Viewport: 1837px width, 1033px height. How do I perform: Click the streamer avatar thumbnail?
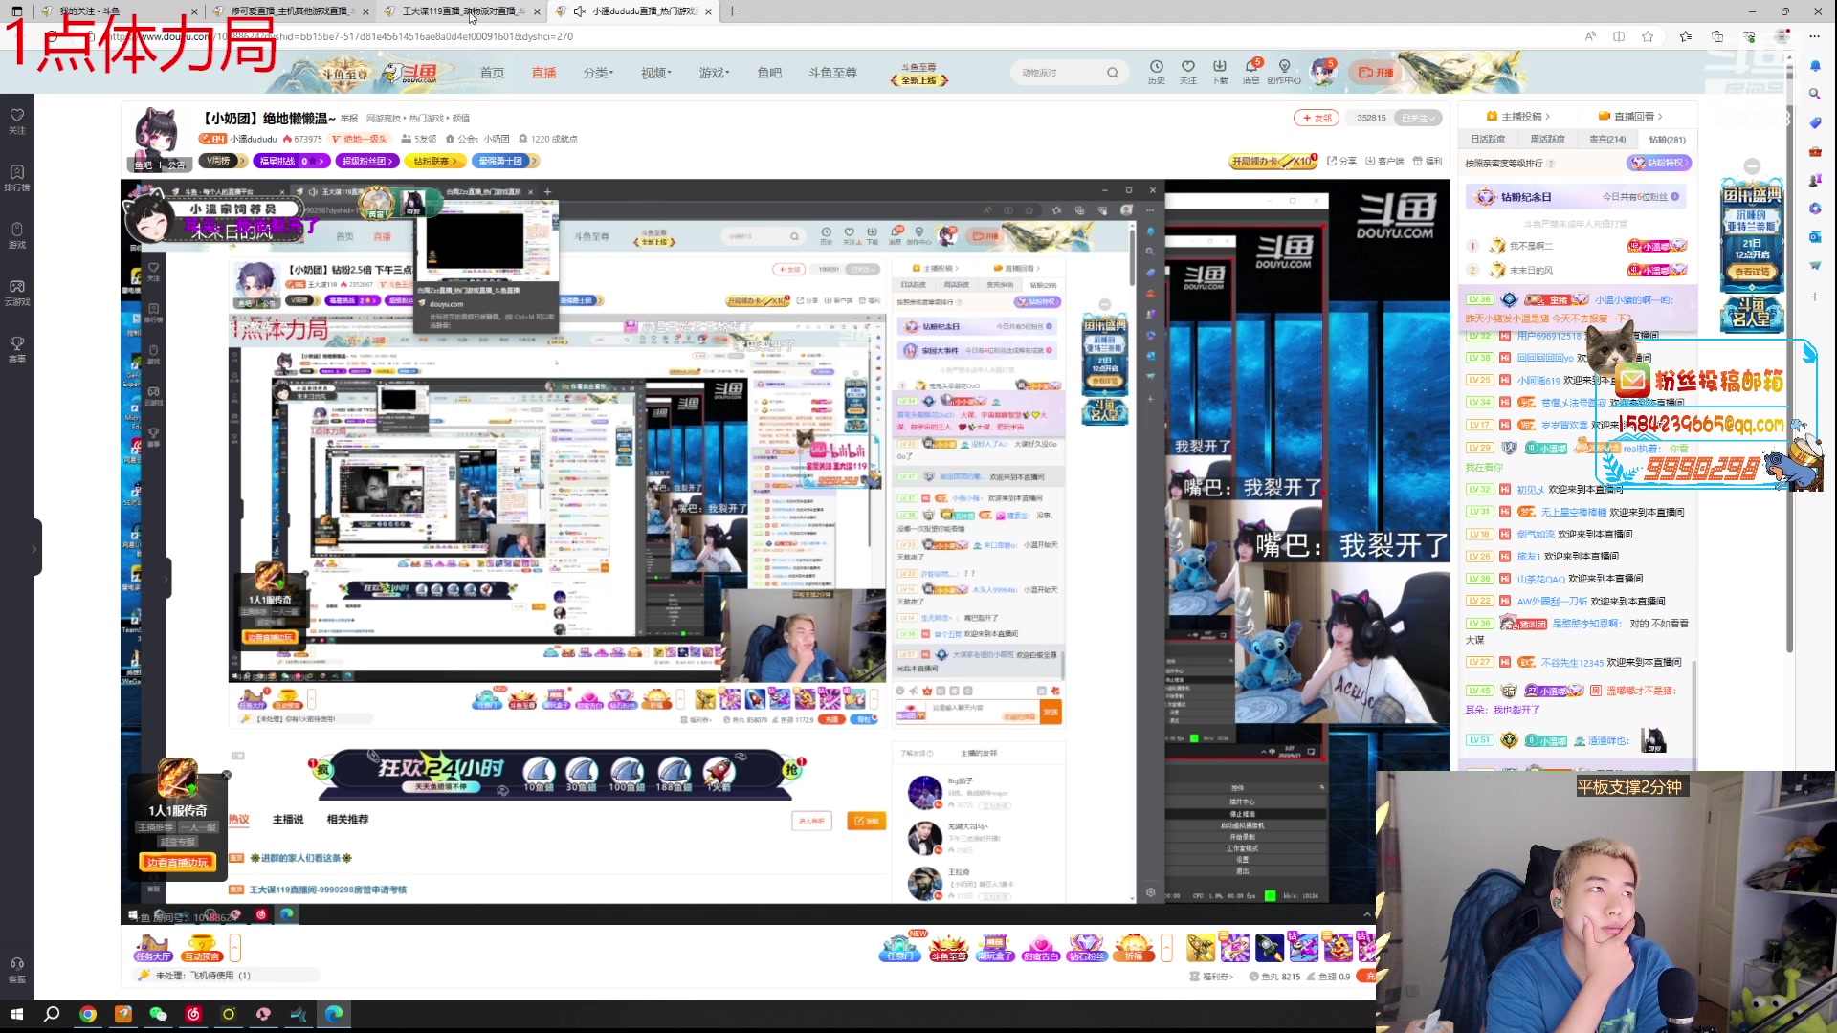pos(158,134)
